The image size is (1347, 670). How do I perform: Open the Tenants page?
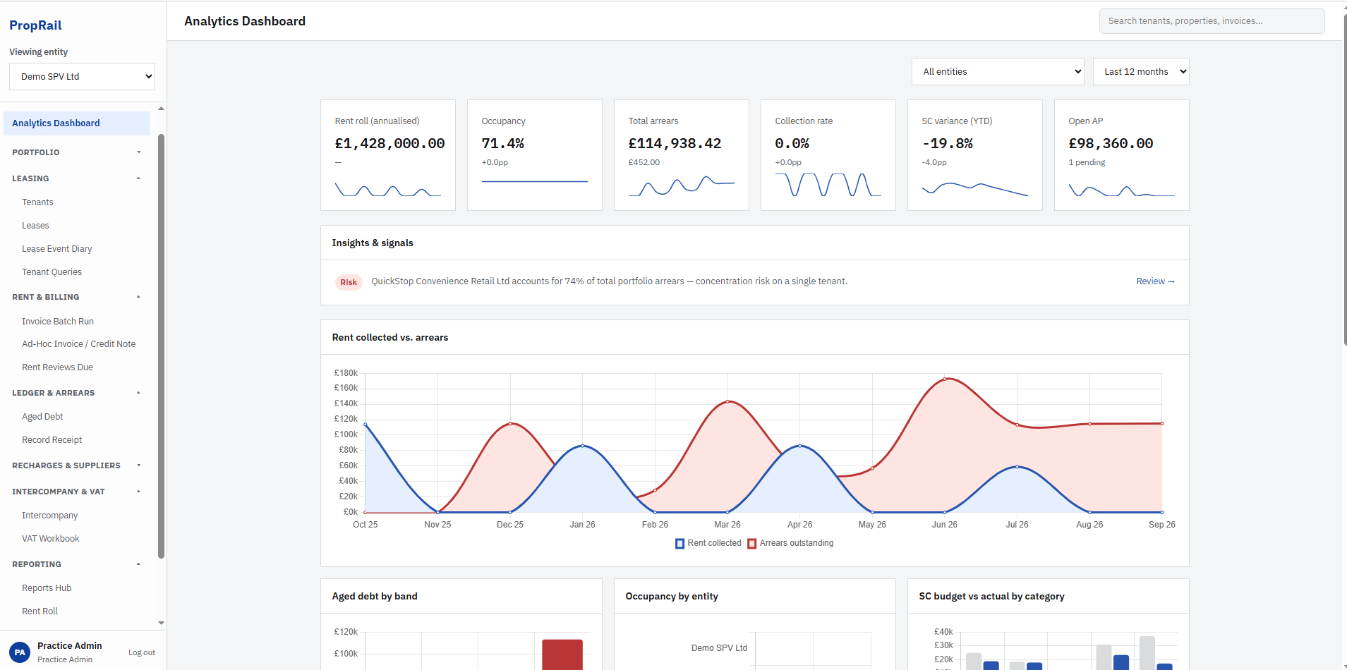click(x=37, y=202)
